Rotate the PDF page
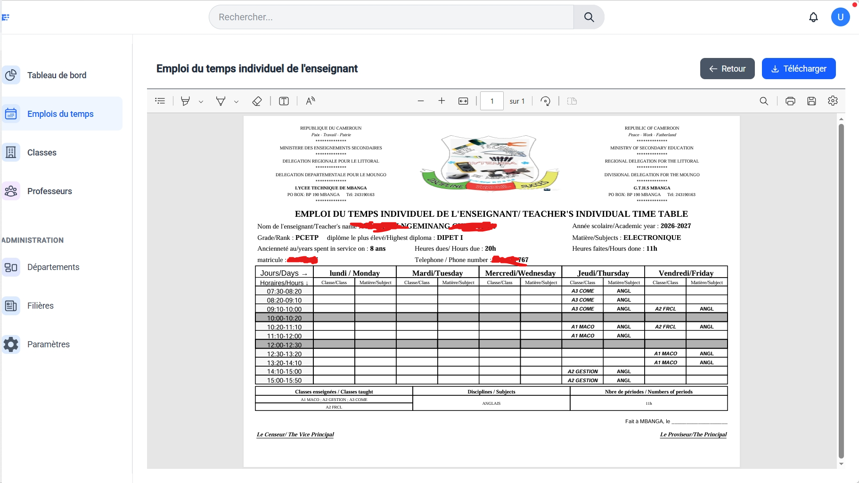The image size is (859, 483). coord(546,101)
